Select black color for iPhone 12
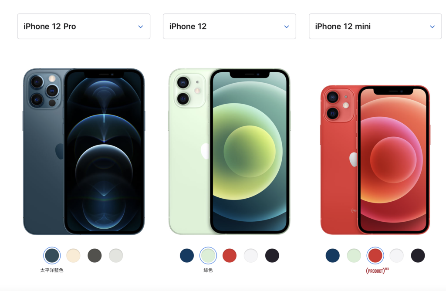Viewport: 446px width, 291px height. pyautogui.click(x=272, y=255)
